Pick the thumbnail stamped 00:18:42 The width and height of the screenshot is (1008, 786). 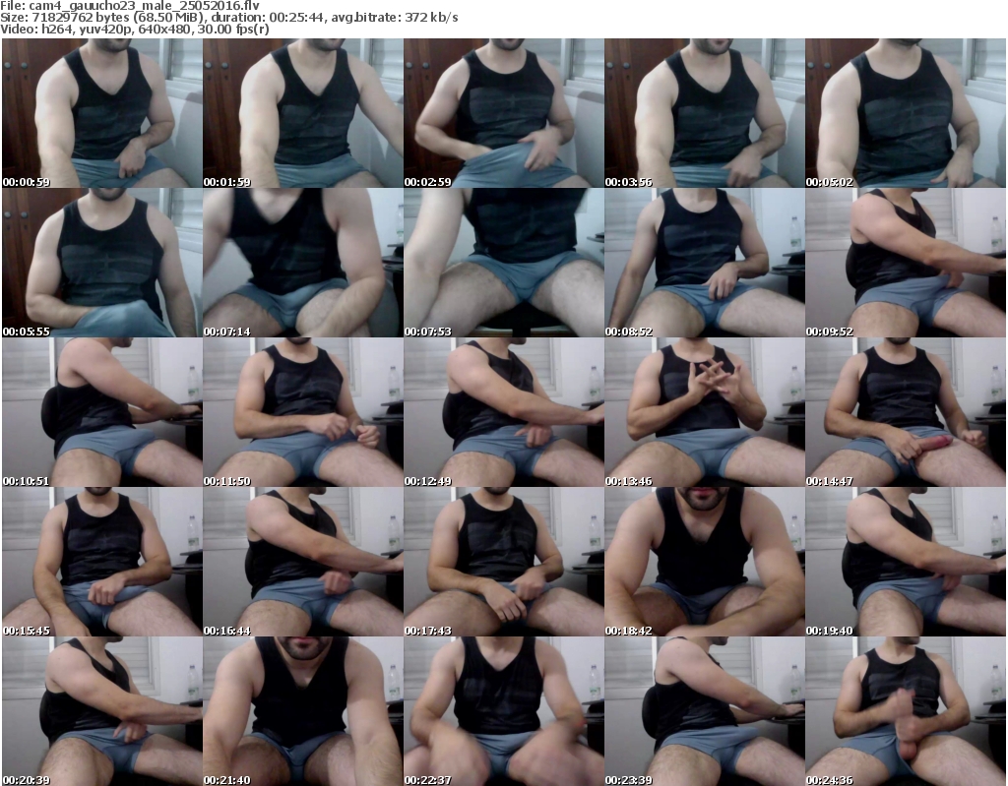(x=705, y=562)
